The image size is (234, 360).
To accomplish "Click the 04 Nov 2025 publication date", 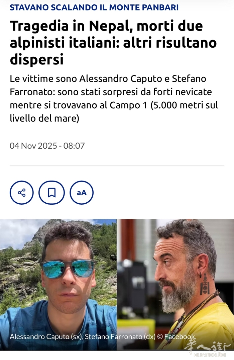I will (33, 146).
